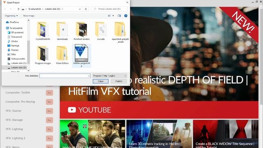Click Nova mapa to create a folder

click(29, 16)
